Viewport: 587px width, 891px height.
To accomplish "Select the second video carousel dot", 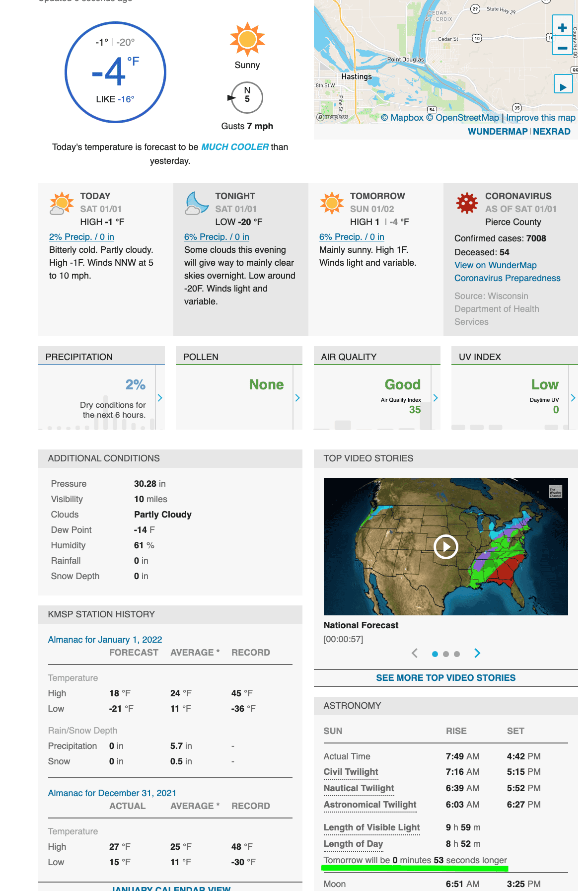I will tap(446, 654).
